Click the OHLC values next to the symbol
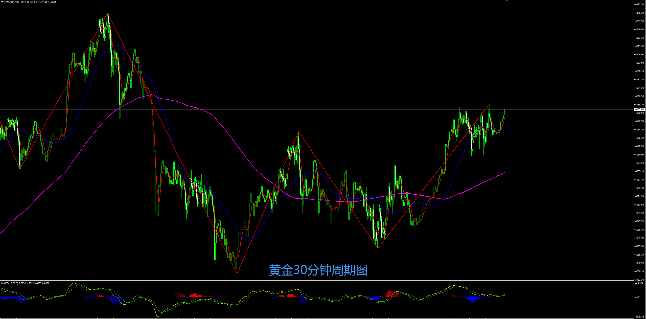 [x=38, y=2]
